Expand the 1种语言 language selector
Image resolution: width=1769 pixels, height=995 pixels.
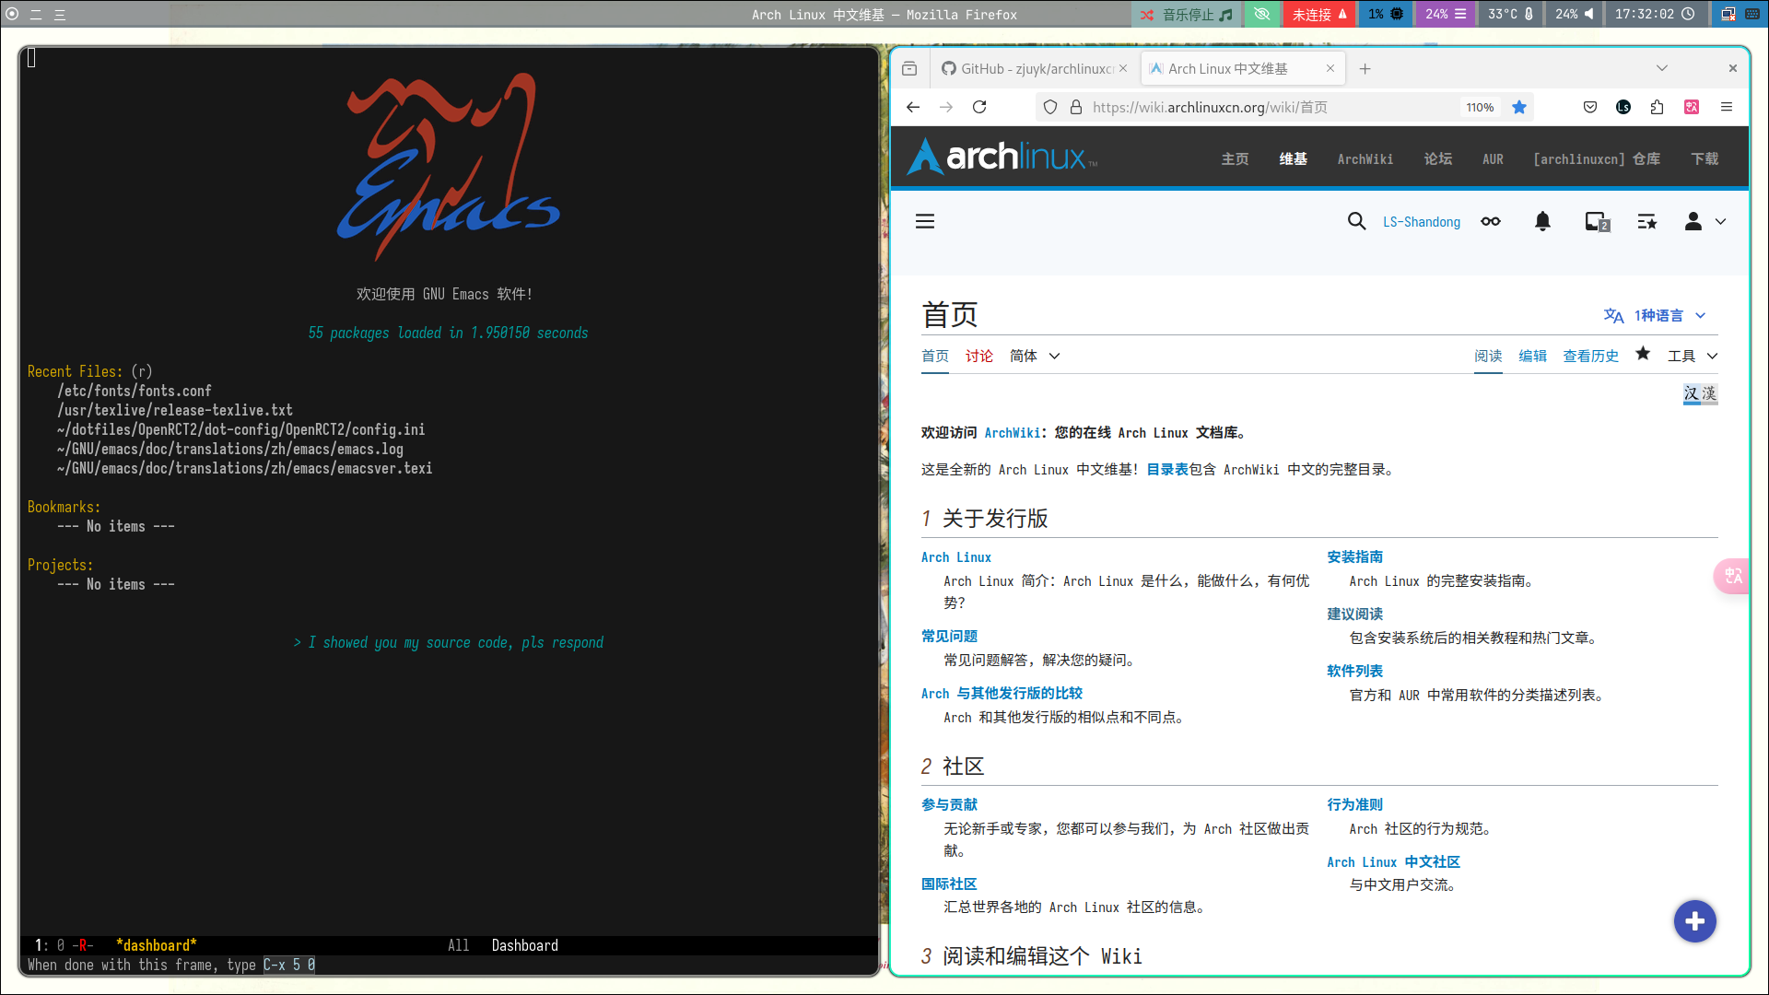(1656, 315)
